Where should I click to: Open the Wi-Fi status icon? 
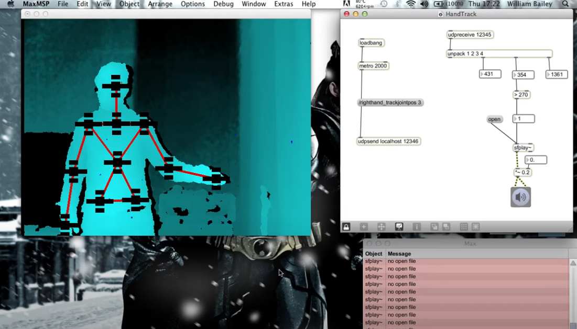click(411, 4)
